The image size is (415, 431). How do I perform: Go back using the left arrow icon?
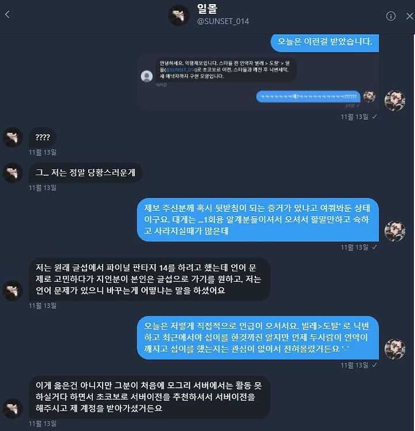pyautogui.click(x=7, y=14)
